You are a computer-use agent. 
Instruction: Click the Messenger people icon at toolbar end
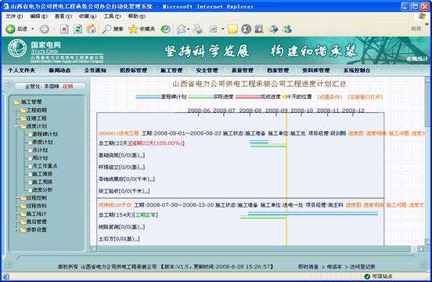287,29
